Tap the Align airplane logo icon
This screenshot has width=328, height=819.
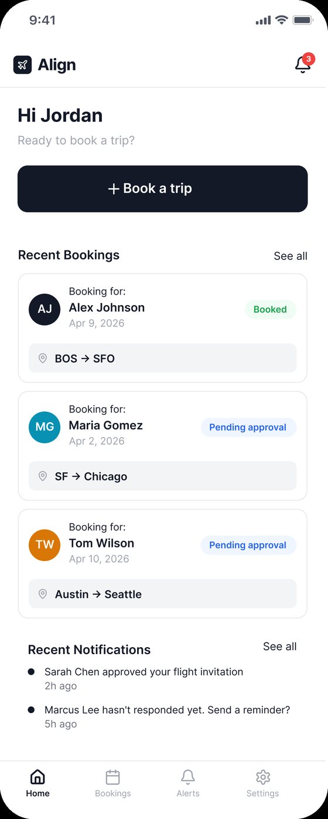coord(22,65)
